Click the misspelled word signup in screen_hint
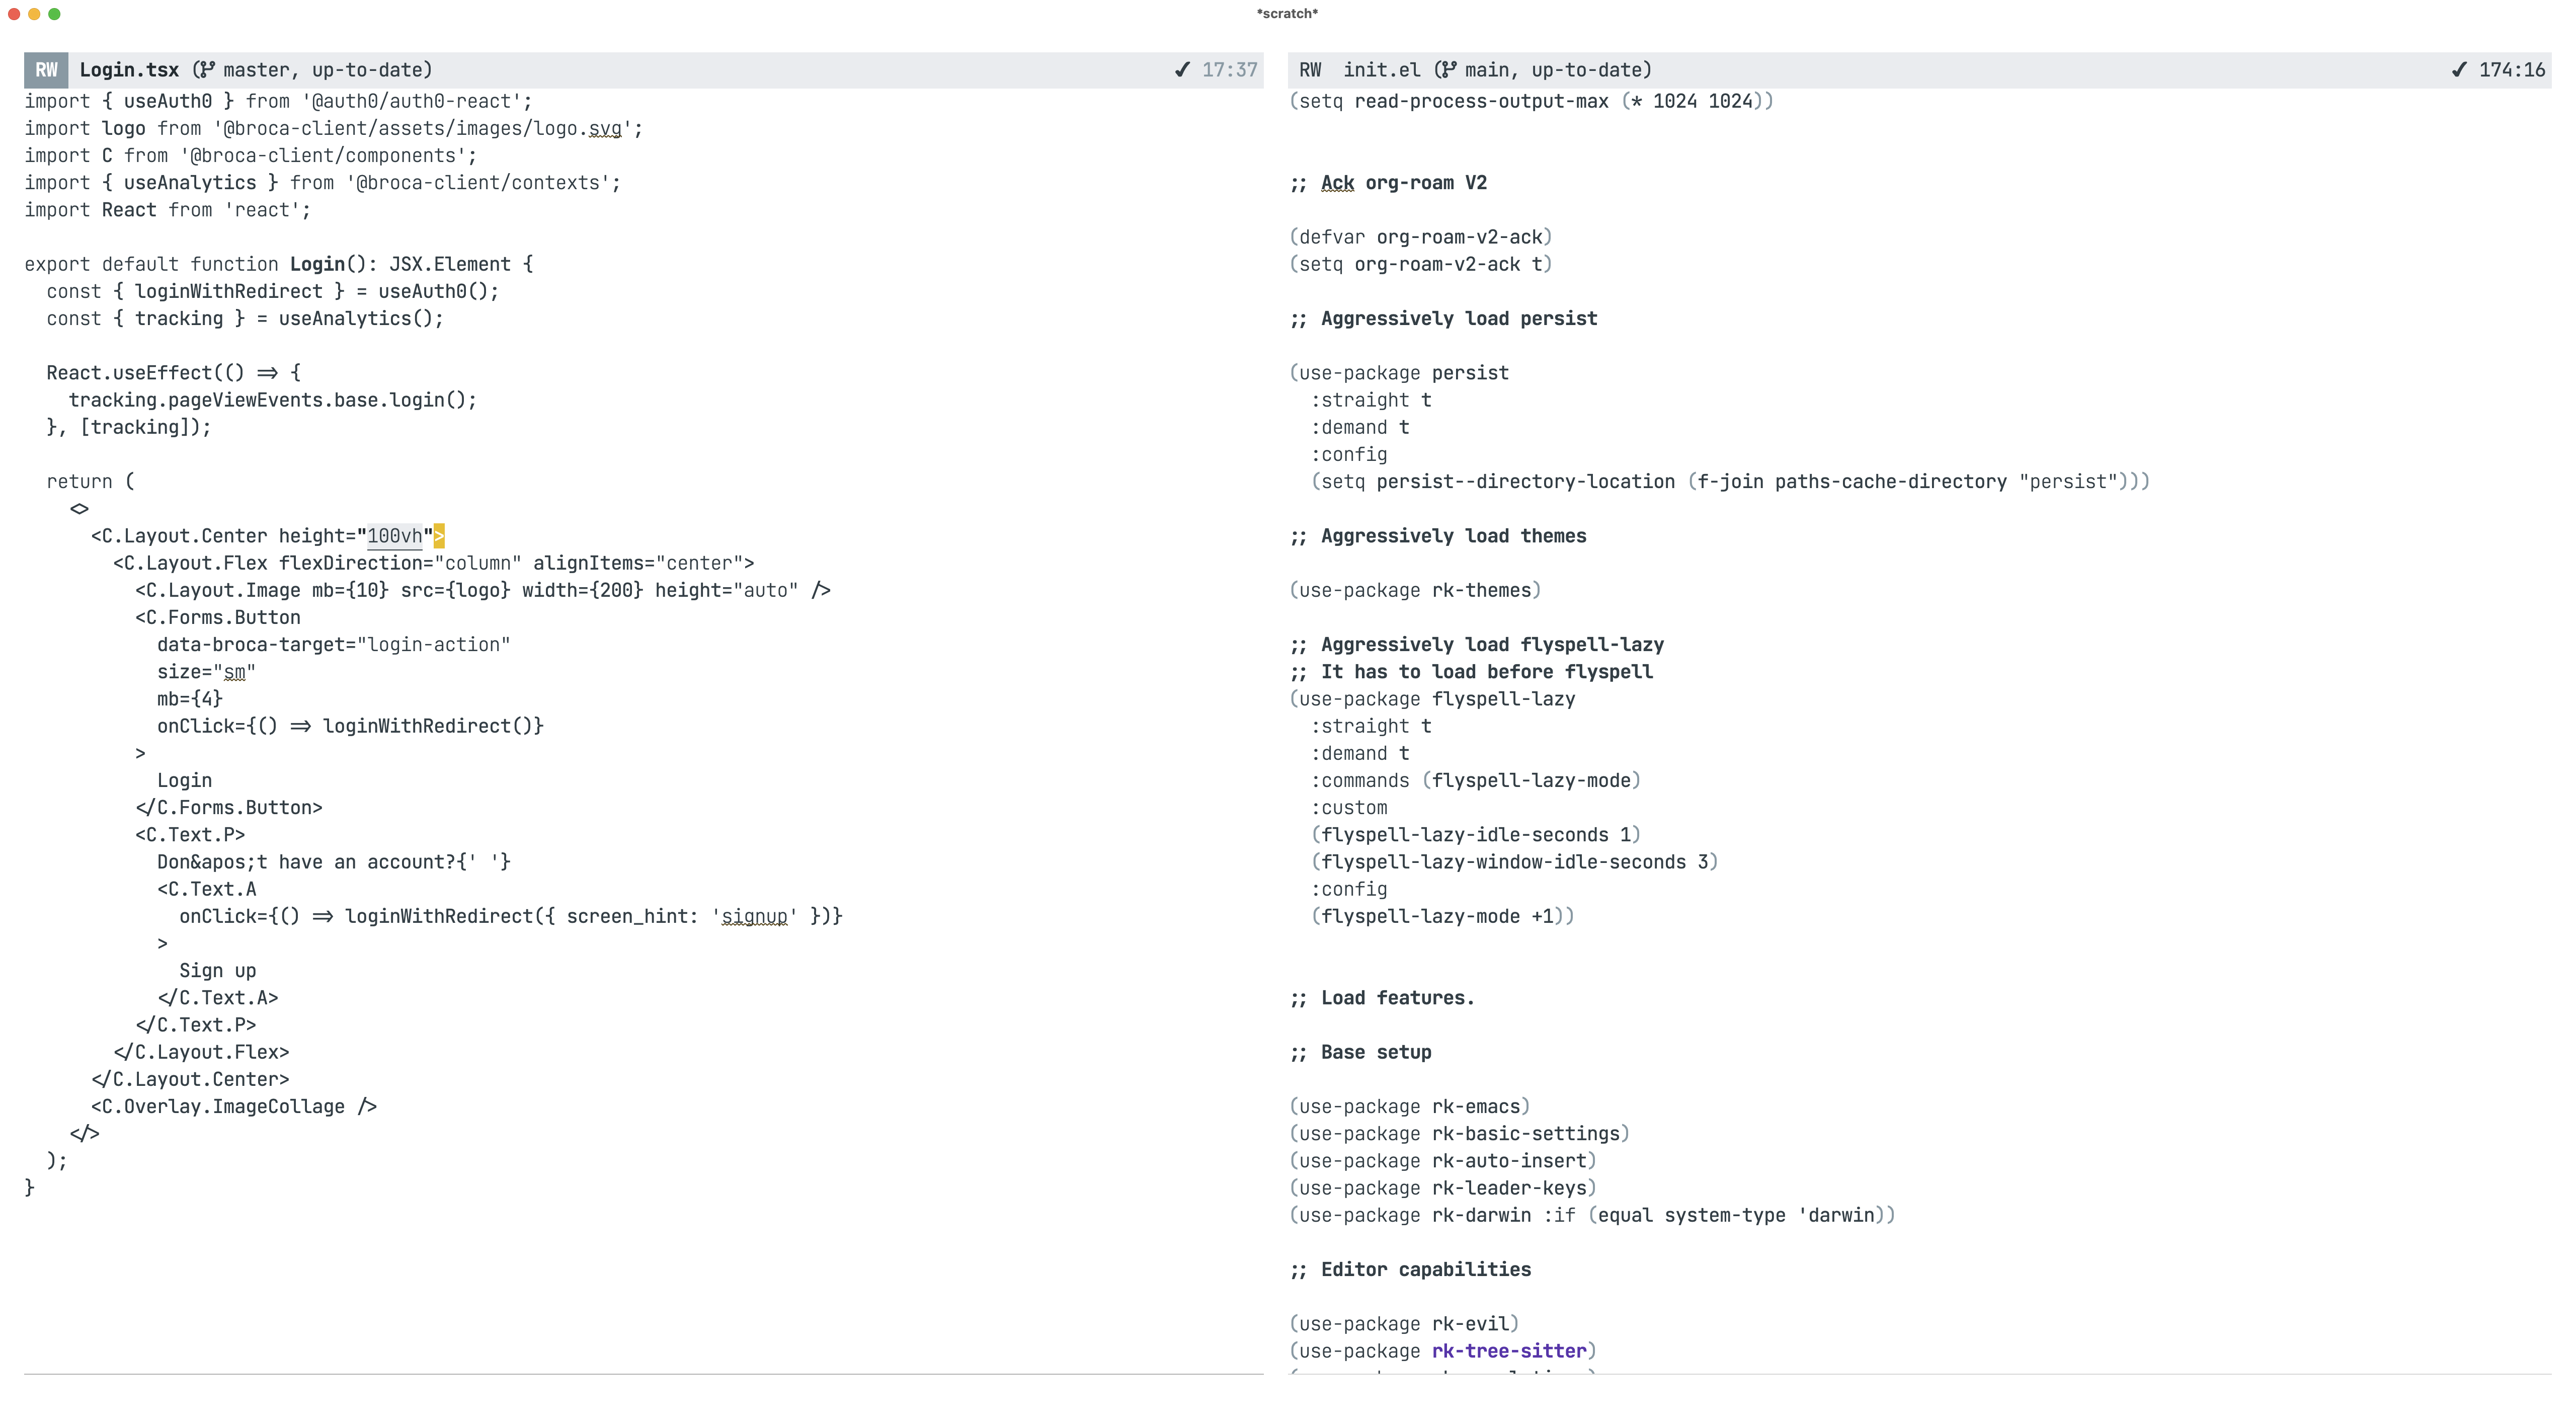This screenshot has height=1424, width=2576. [x=754, y=916]
